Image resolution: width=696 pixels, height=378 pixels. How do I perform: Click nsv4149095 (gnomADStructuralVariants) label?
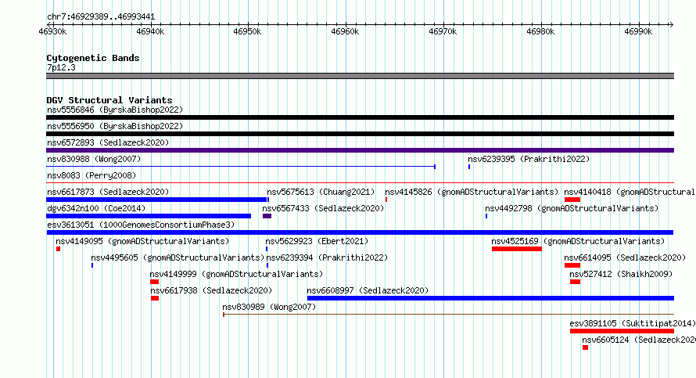point(142,241)
